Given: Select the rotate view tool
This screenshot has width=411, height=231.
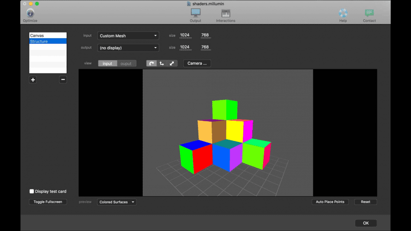Looking at the screenshot, I should (x=152, y=63).
